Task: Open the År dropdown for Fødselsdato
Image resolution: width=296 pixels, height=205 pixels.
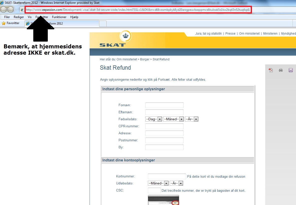Action: coord(192,119)
